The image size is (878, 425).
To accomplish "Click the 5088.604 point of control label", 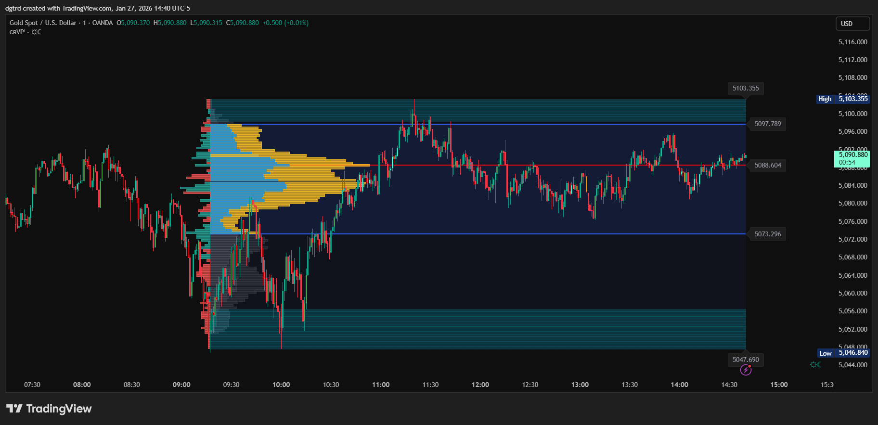I will [768, 165].
